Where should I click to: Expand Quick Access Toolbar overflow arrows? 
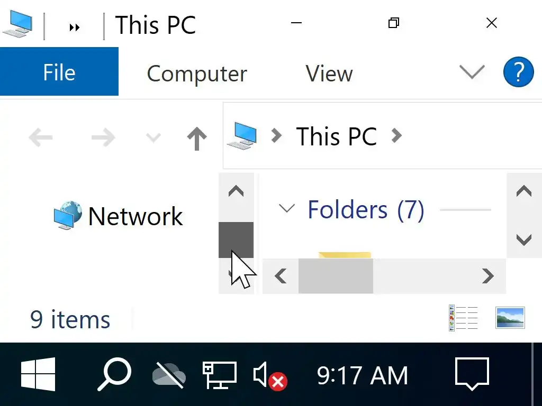(75, 27)
